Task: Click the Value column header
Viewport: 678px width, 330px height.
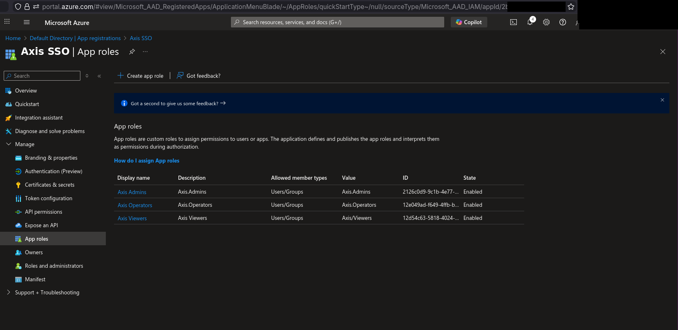Action: [349, 178]
